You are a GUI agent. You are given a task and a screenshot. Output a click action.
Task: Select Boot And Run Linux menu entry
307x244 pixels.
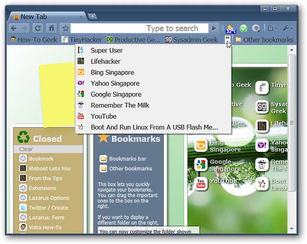(x=153, y=127)
